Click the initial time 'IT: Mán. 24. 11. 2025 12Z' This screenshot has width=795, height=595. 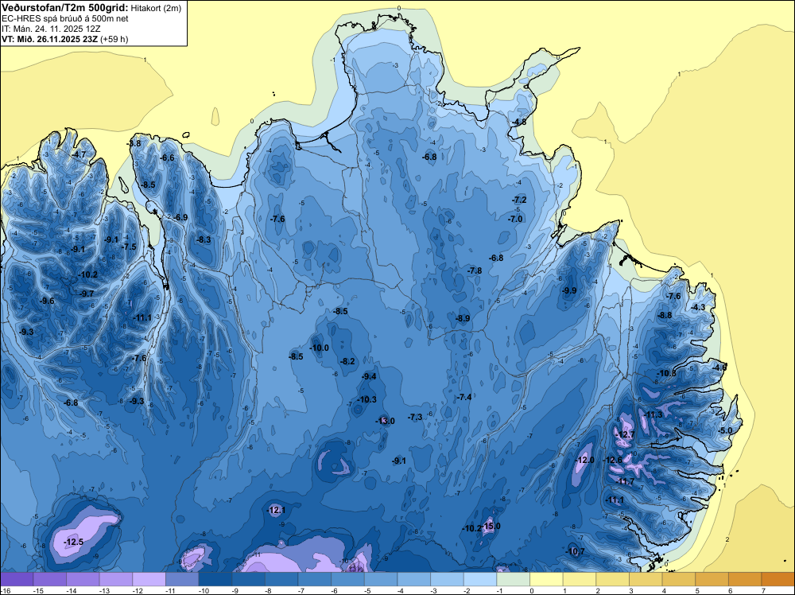point(51,29)
